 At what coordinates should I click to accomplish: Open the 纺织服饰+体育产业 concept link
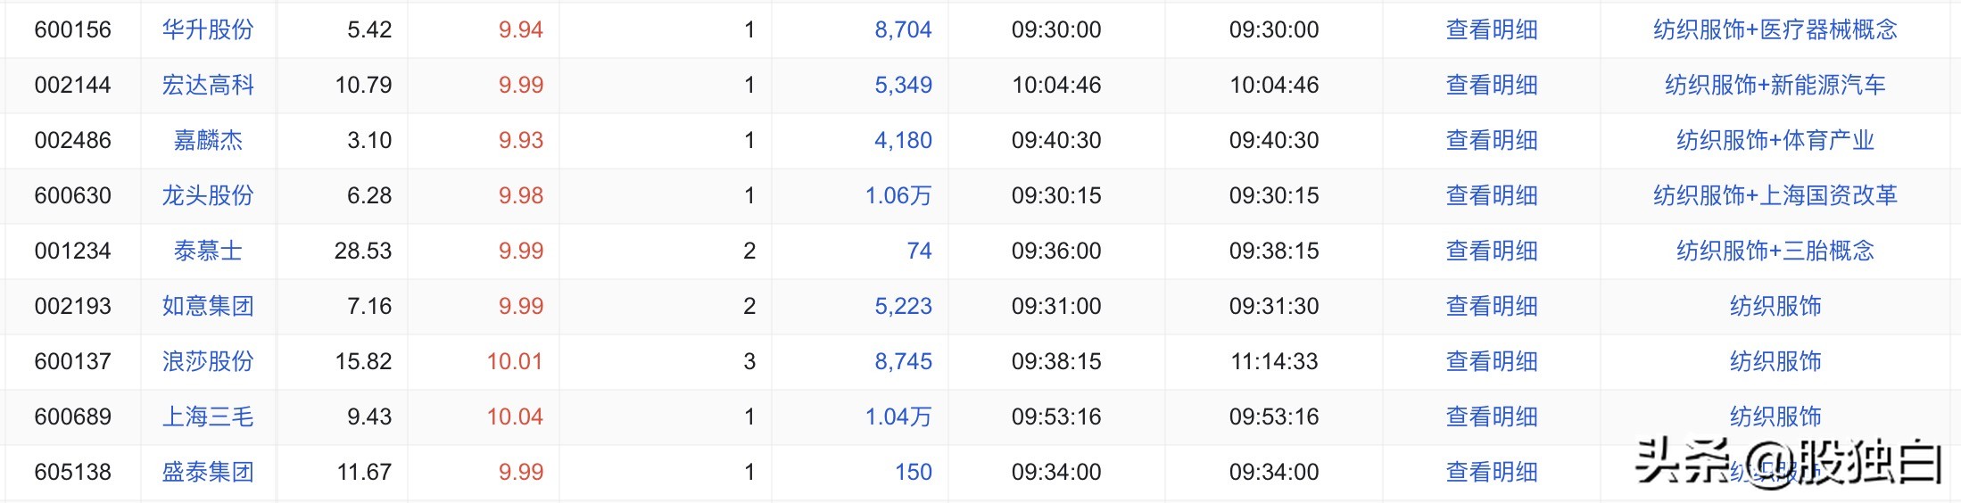(x=1775, y=140)
